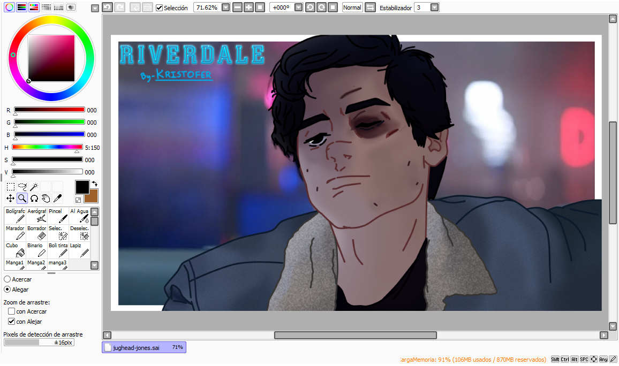Viewport: 619px width, 366px height.
Task: Choose the Binario pen
Action: pos(37,250)
